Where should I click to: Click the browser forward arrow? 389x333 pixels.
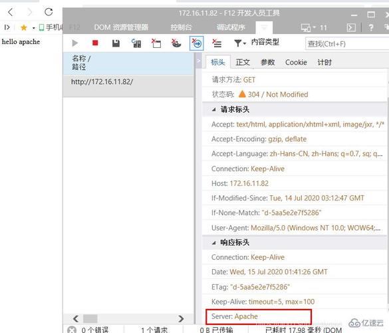coord(29,12)
